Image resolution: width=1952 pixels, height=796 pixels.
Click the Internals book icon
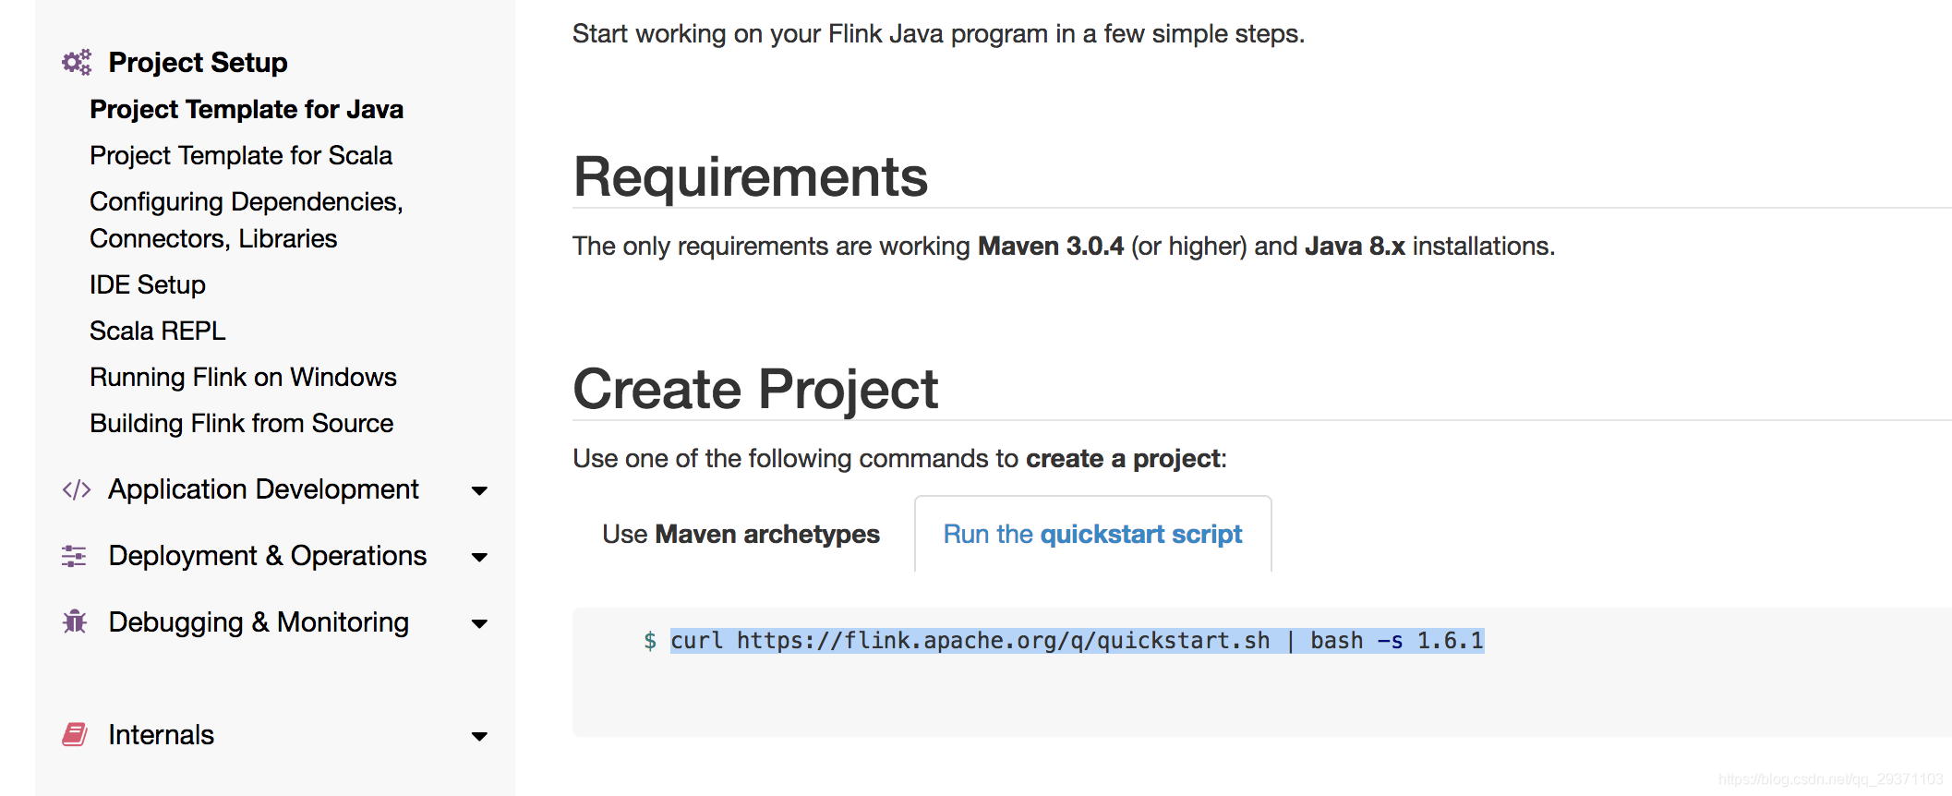pyautogui.click(x=75, y=734)
